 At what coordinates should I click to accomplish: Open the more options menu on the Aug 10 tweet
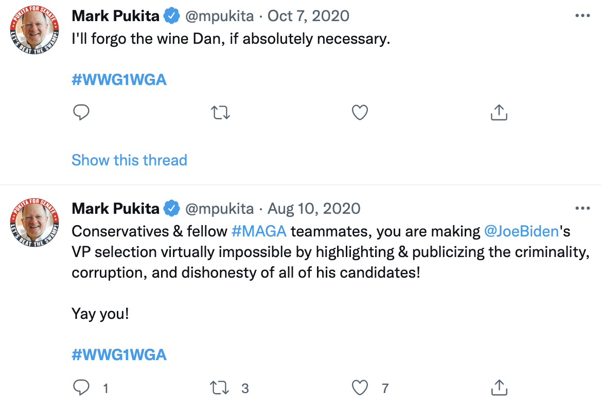tap(582, 208)
